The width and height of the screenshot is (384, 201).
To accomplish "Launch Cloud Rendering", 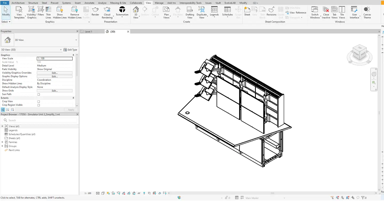I will click(107, 12).
